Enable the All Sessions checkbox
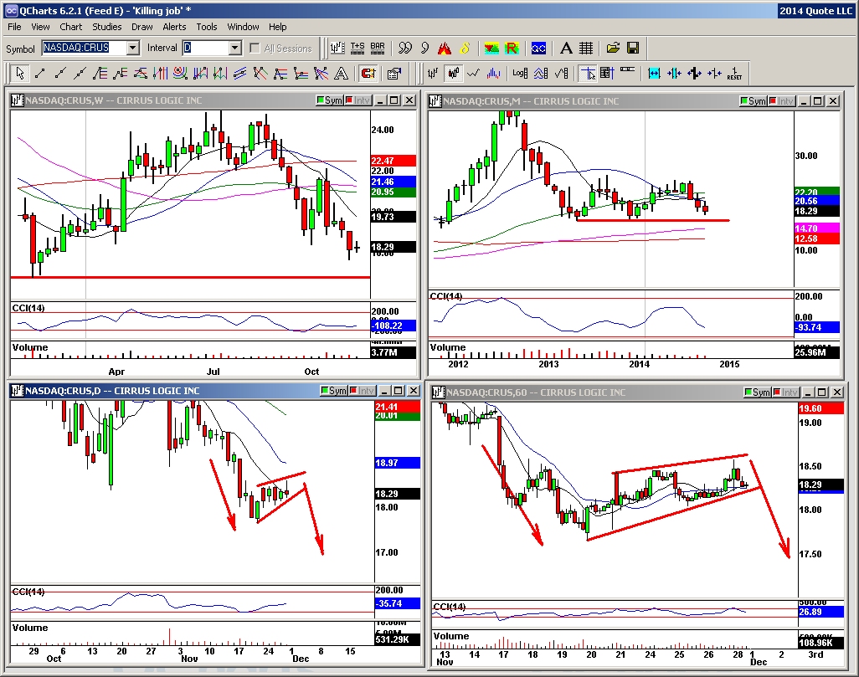The height and width of the screenshot is (677, 859). coord(255,49)
